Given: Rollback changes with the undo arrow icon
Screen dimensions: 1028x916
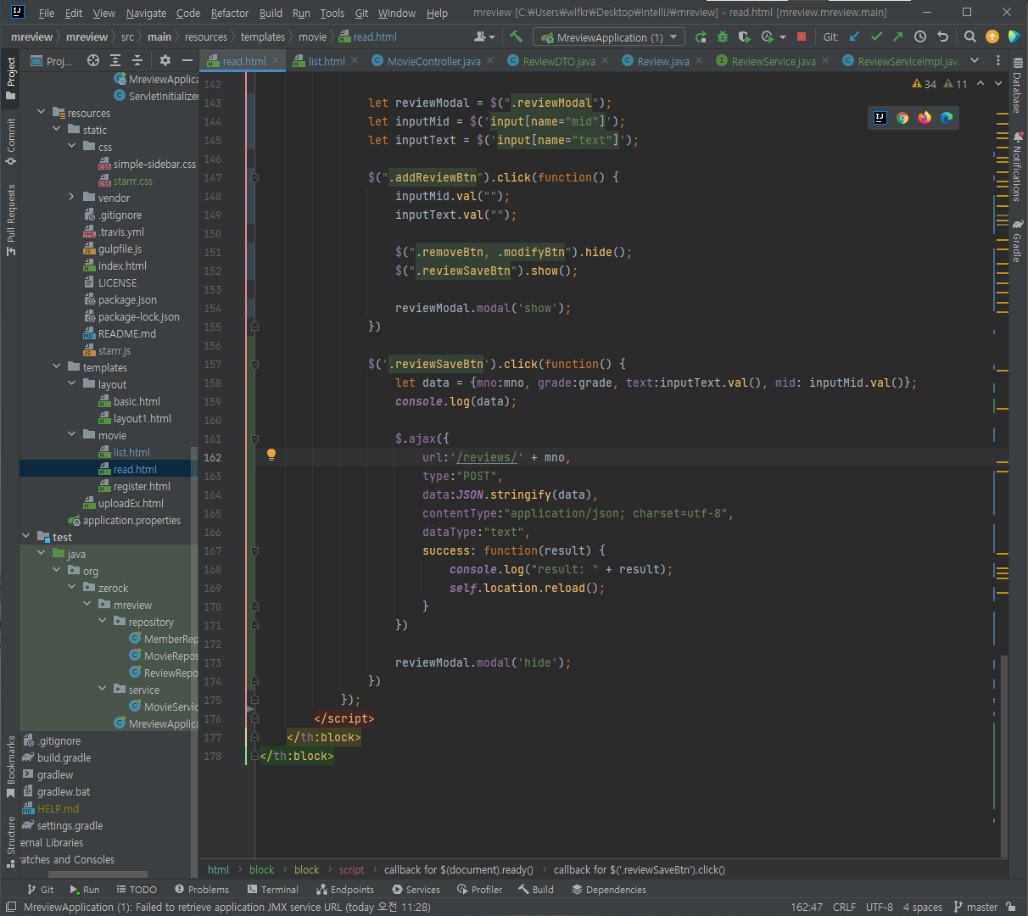Looking at the screenshot, I should point(942,36).
